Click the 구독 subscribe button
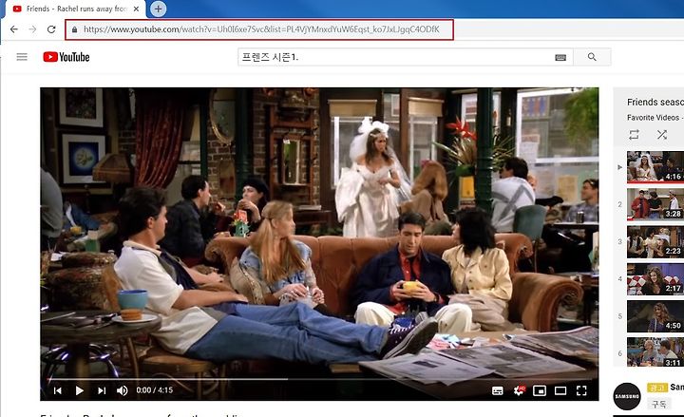 [x=658, y=404]
